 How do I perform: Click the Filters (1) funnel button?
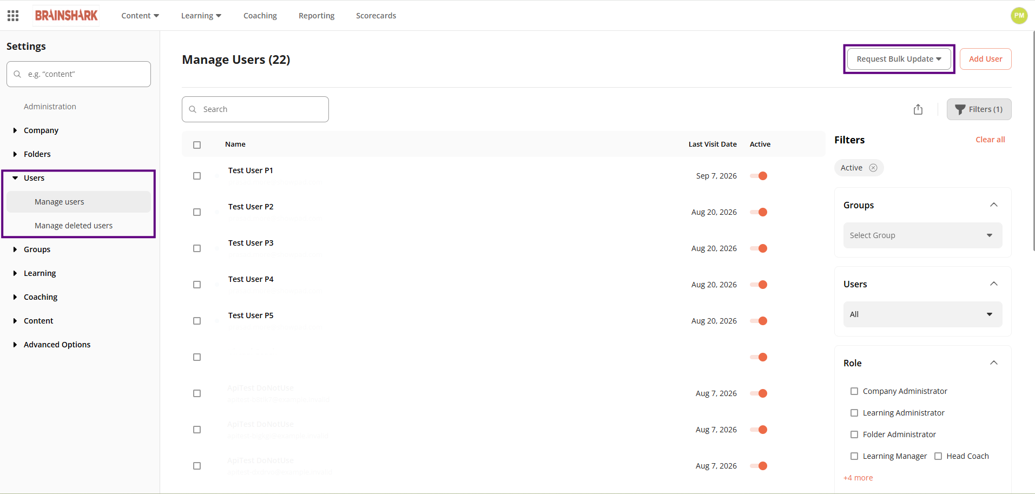point(979,109)
